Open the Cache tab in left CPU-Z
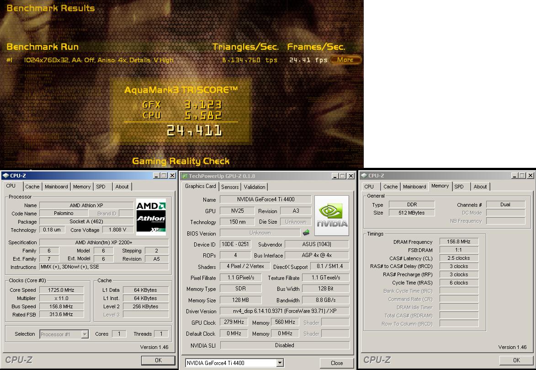The height and width of the screenshot is (370, 536). pos(32,187)
